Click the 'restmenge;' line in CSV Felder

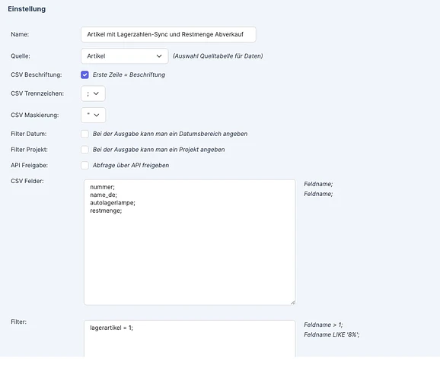click(106, 211)
